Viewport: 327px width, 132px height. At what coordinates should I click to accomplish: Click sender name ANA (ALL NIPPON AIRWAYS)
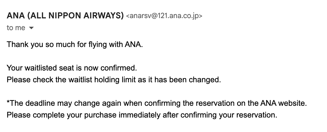(x=65, y=16)
